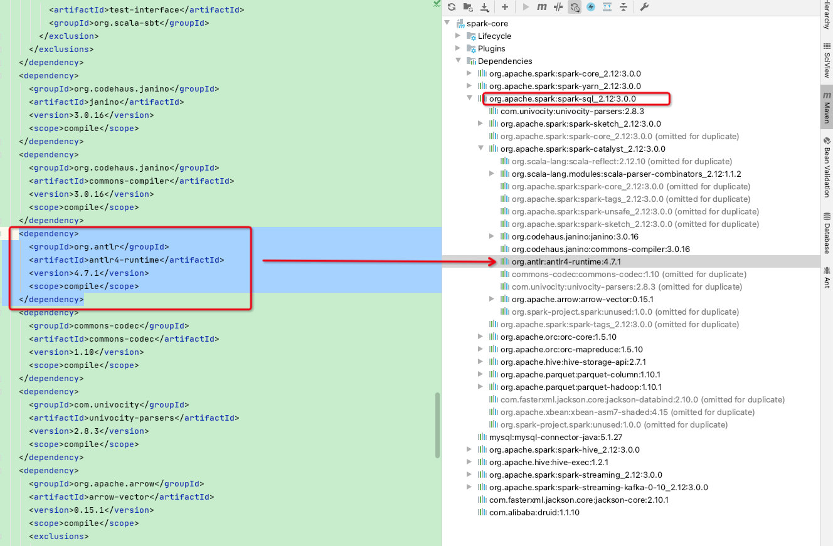
Task: Click the test-interface artifactId line in editor
Action: click(146, 9)
